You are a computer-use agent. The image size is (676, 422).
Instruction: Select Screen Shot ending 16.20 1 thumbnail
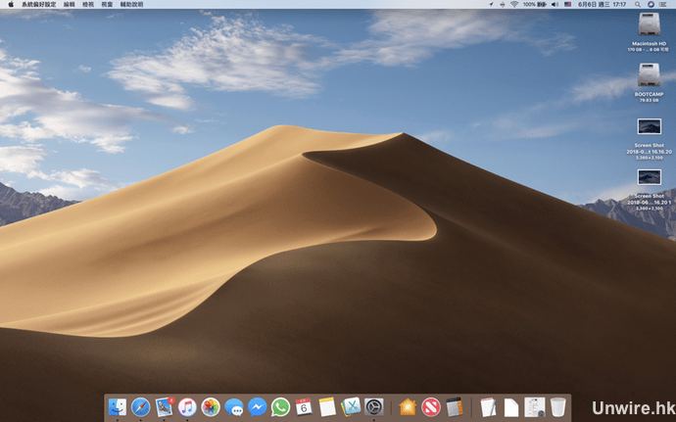649,177
